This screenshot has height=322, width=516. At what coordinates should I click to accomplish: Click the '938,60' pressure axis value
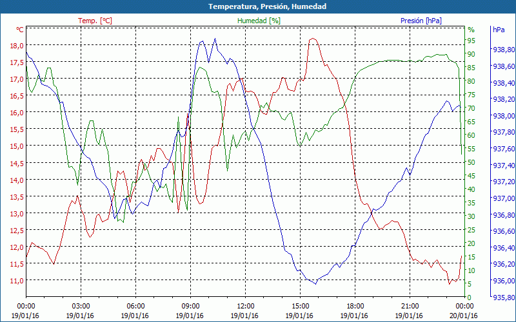pos(504,67)
